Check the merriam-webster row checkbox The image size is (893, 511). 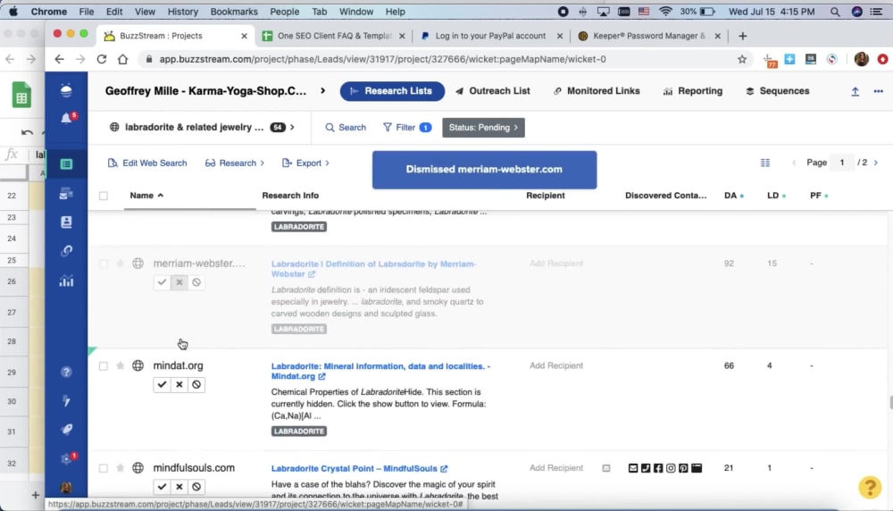click(x=103, y=264)
